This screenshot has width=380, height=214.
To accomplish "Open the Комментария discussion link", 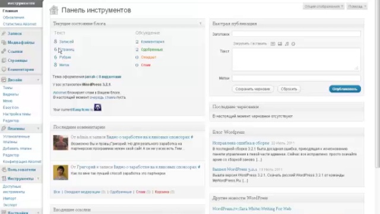I will tap(153, 42).
